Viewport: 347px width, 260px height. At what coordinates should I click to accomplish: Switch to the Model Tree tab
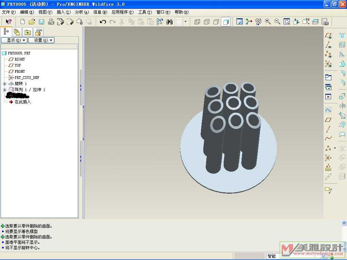6,32
